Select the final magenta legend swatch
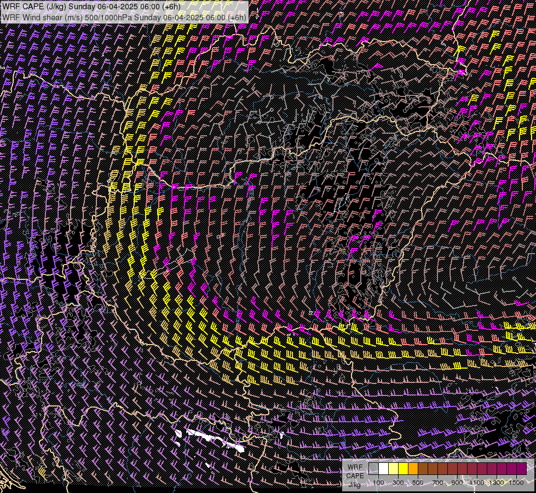 click(521, 468)
